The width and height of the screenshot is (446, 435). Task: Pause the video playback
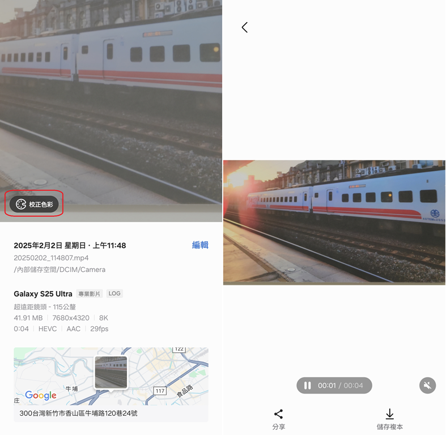pos(308,386)
